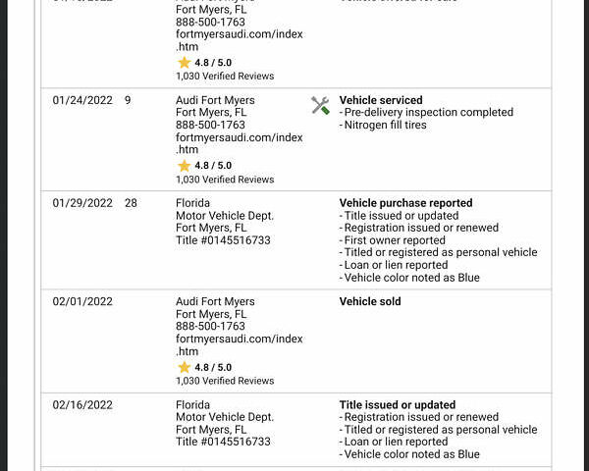Image resolution: width=589 pixels, height=471 pixels.
Task: Click Audi Fort Myers in the 01/24/2022 entry
Action: pyautogui.click(x=215, y=100)
